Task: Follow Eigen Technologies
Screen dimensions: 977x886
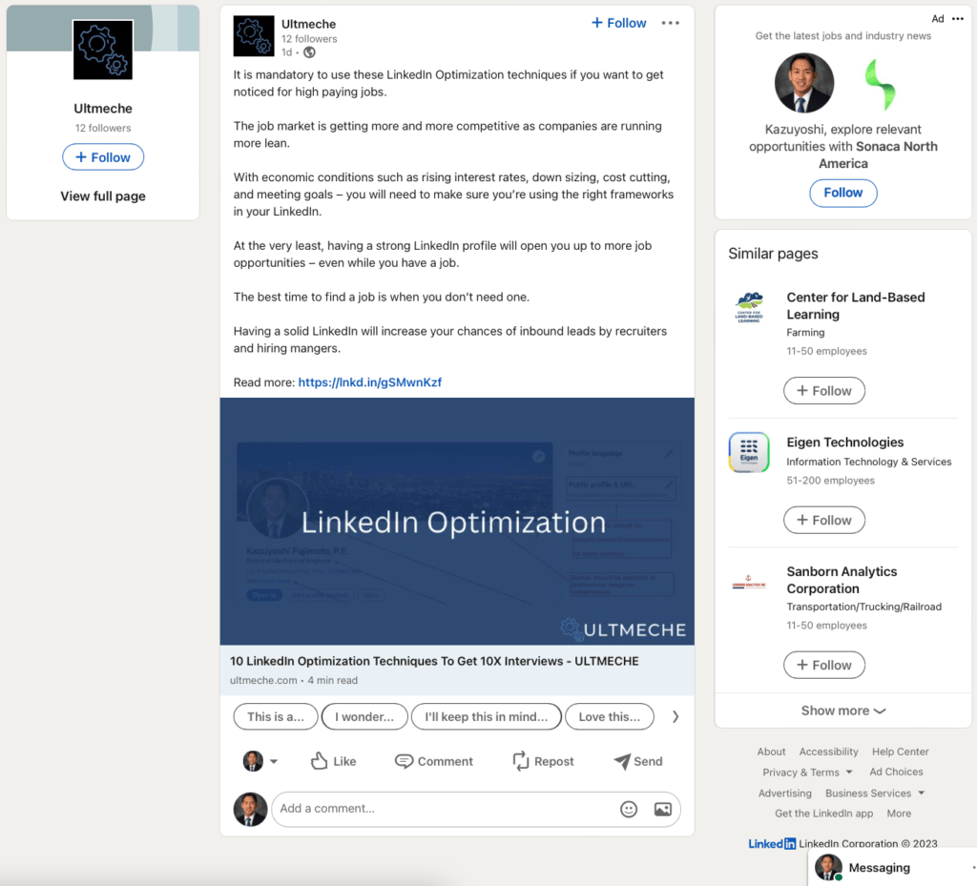Action: tap(823, 520)
